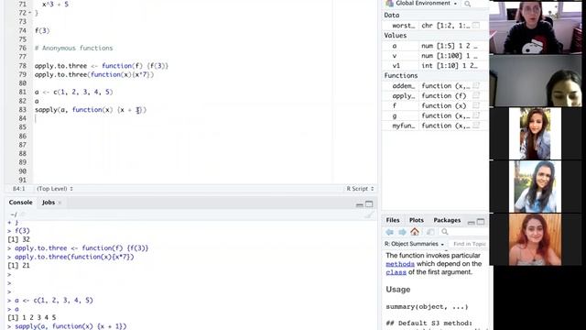Click console output '[1] 32'
Screen dimensions: 586x330
[x=18, y=239]
